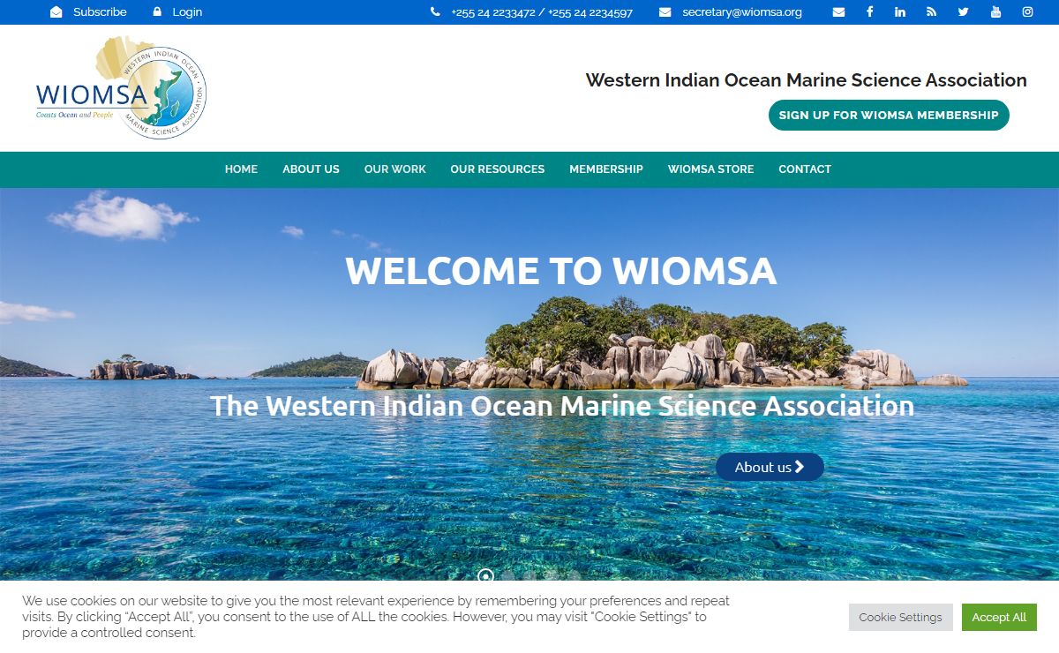Image resolution: width=1059 pixels, height=653 pixels.
Task: Click Sign Up for WIOMSA Membership button
Action: click(x=889, y=116)
